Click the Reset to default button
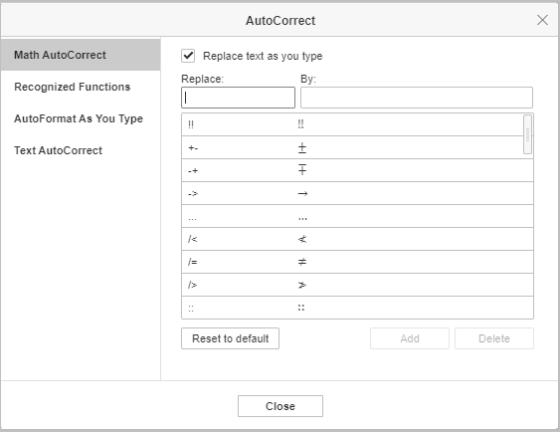The width and height of the screenshot is (560, 432). tap(231, 338)
